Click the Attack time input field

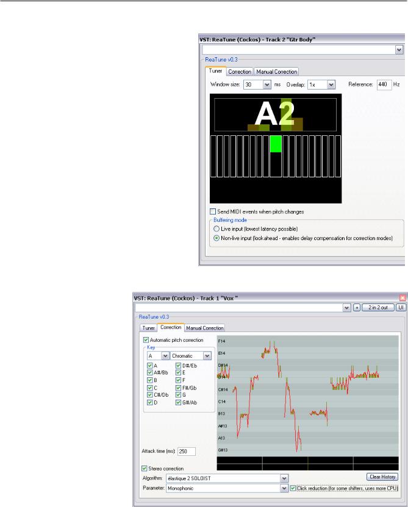coord(187,452)
